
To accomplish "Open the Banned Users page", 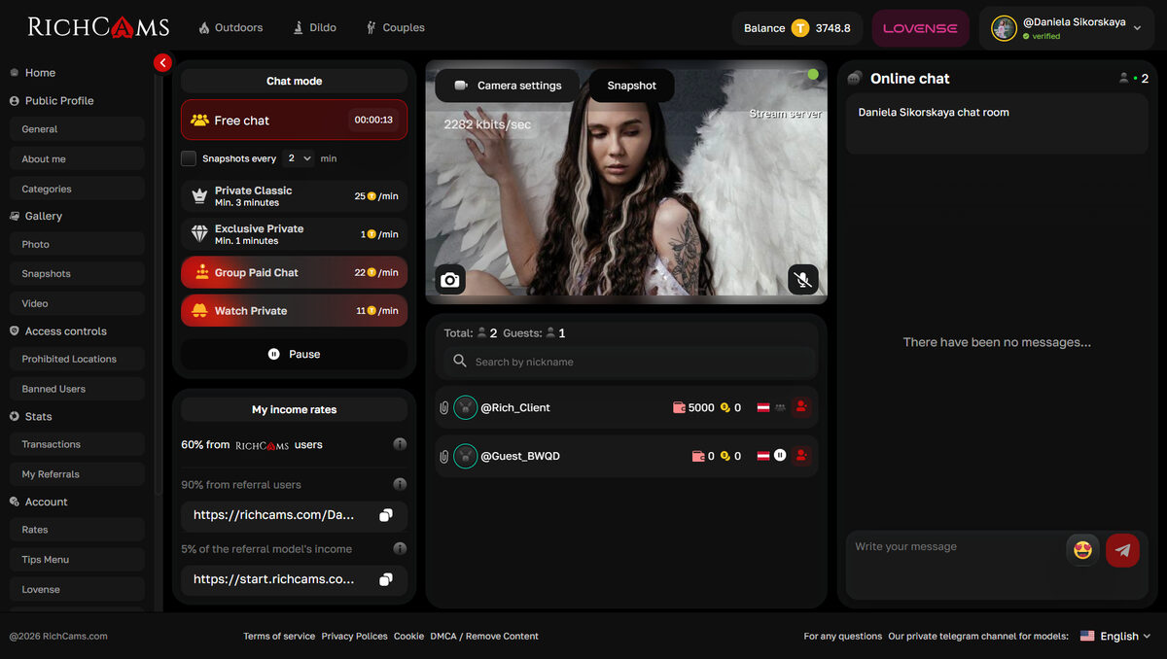I will (77, 389).
